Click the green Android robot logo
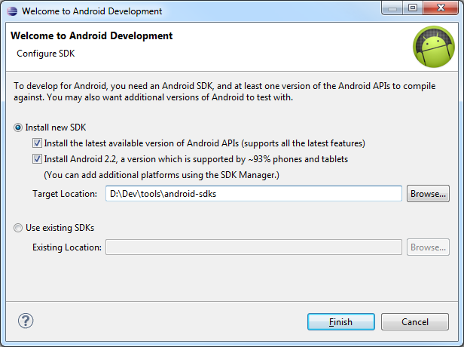This screenshot has width=464, height=347. (434, 47)
